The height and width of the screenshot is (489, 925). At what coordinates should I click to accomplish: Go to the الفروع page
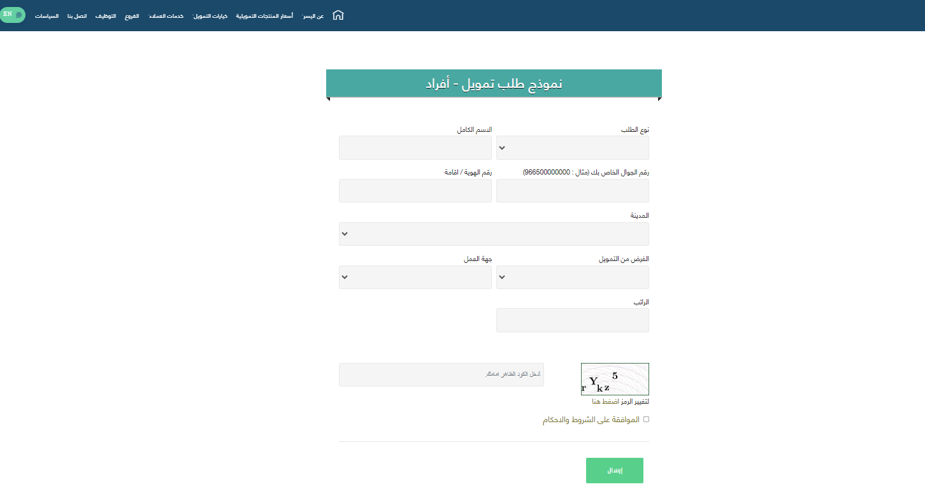pyautogui.click(x=131, y=15)
